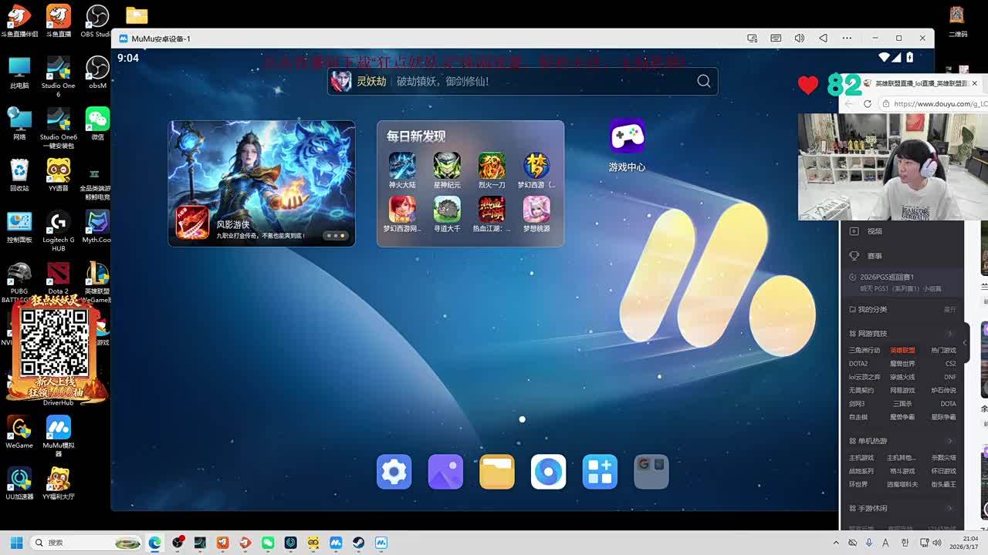Select 赛事 in the Douyu sidebar
The width and height of the screenshot is (988, 555).
pyautogui.click(x=874, y=256)
